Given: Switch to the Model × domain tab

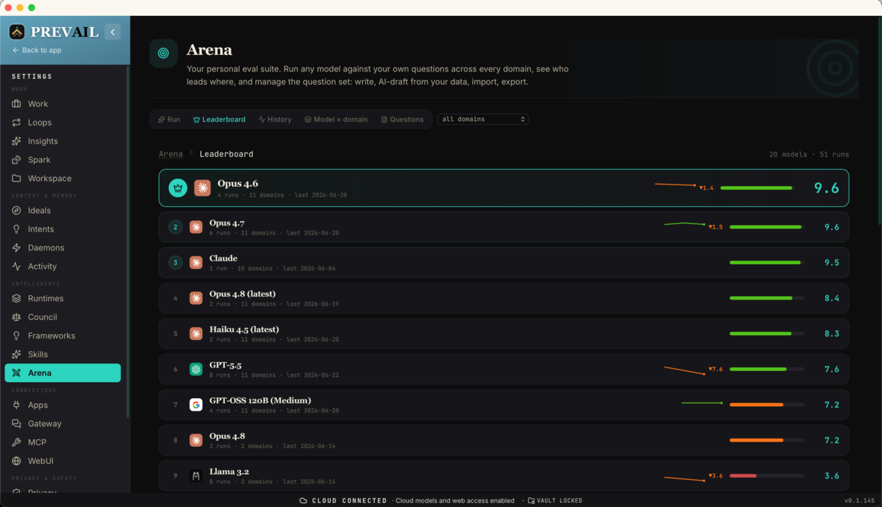Looking at the screenshot, I should pos(336,119).
